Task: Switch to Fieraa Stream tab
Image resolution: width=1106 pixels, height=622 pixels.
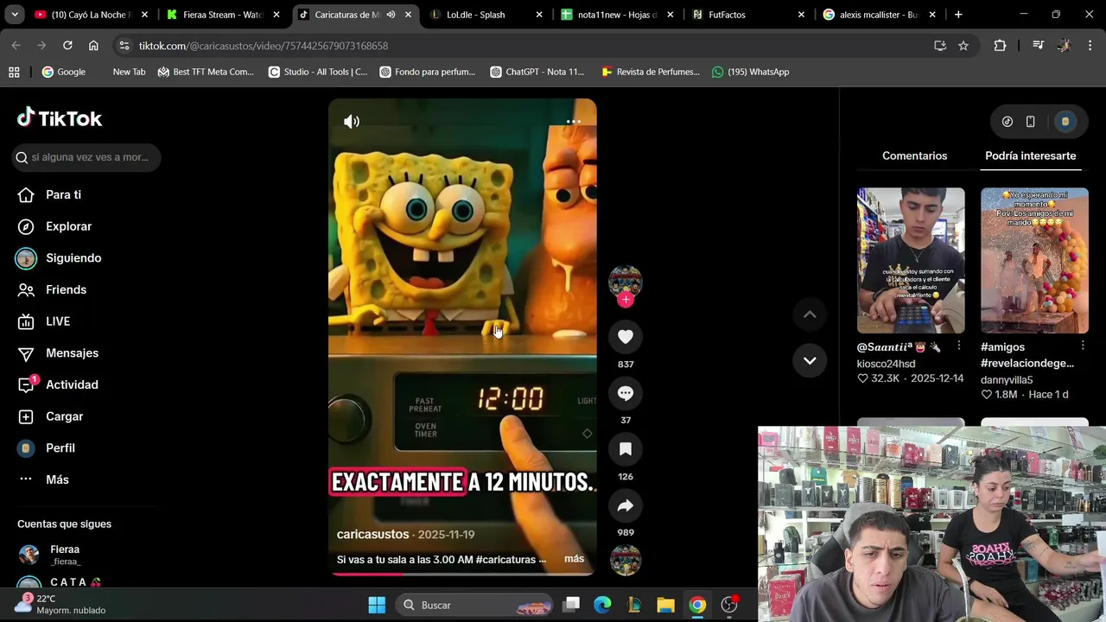Action: [x=224, y=15]
